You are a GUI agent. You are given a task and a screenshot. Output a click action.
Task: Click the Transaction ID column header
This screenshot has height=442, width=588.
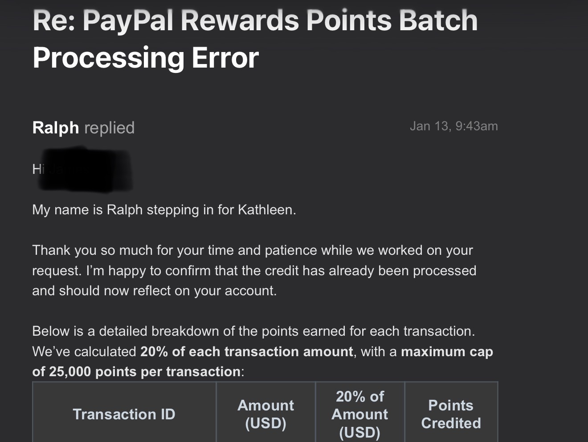124,414
